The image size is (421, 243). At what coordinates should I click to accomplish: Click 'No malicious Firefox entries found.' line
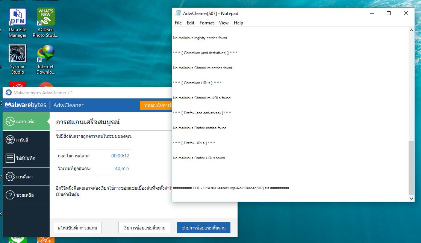(200, 128)
